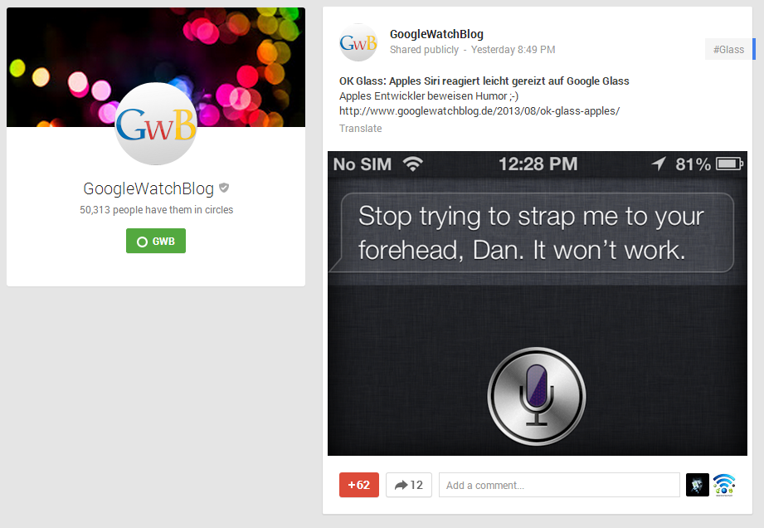Click Translate under the post
This screenshot has width=764, height=528.
tap(361, 128)
